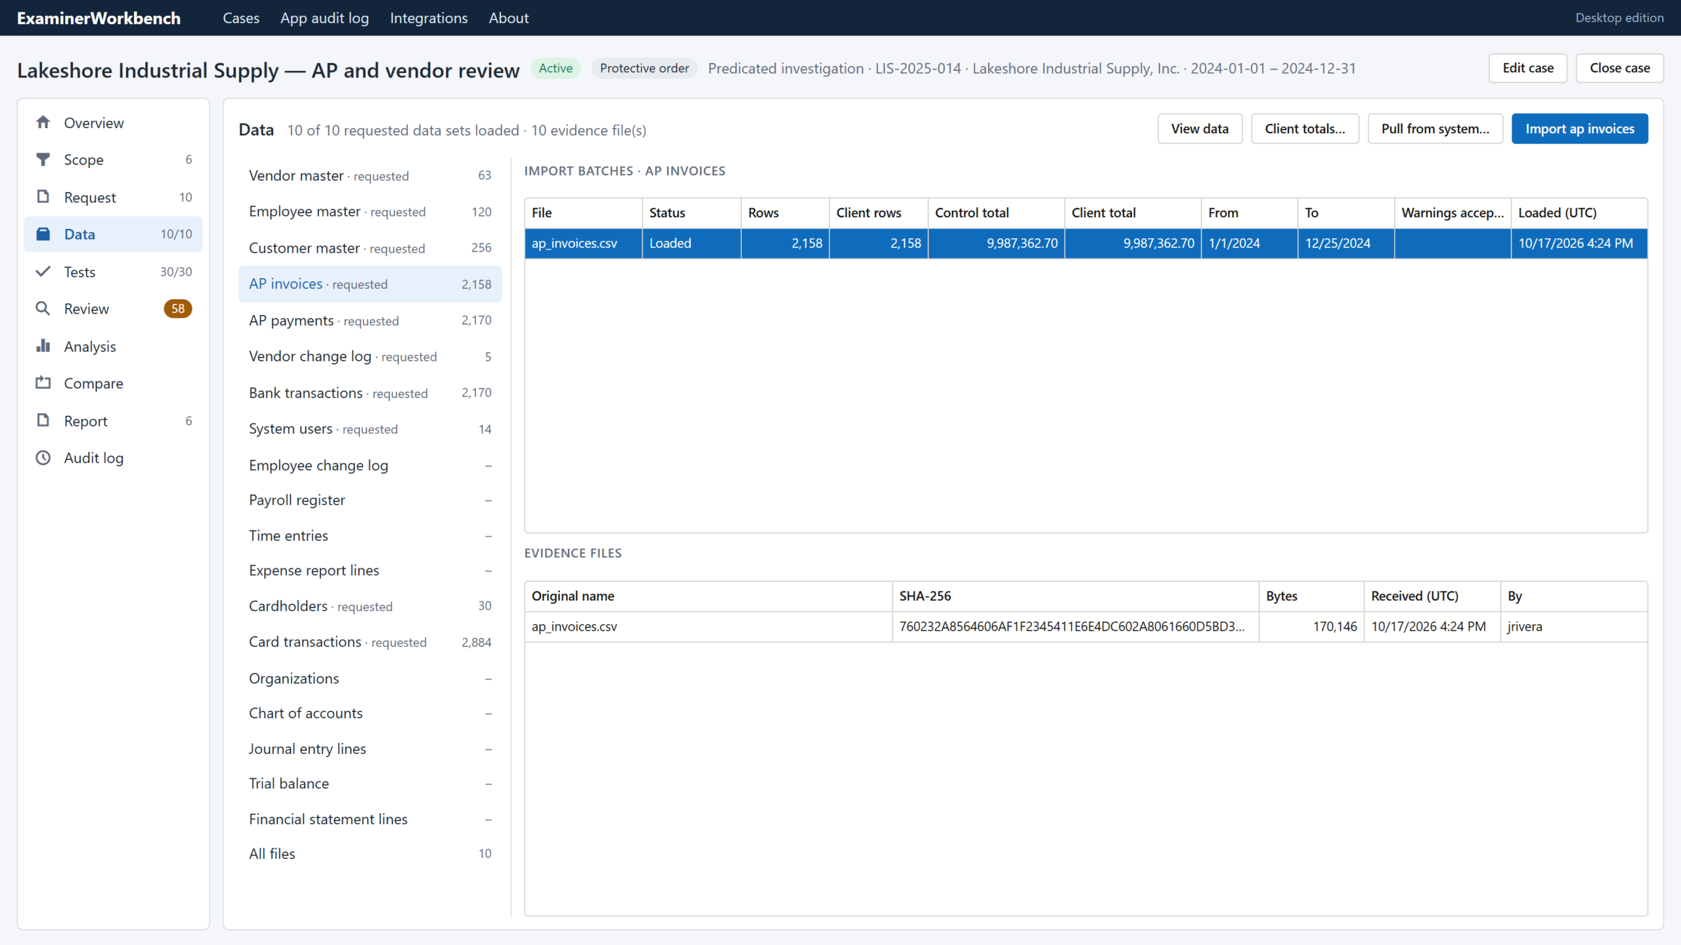Click the Scope funnel icon
The image size is (1681, 945).
(43, 159)
